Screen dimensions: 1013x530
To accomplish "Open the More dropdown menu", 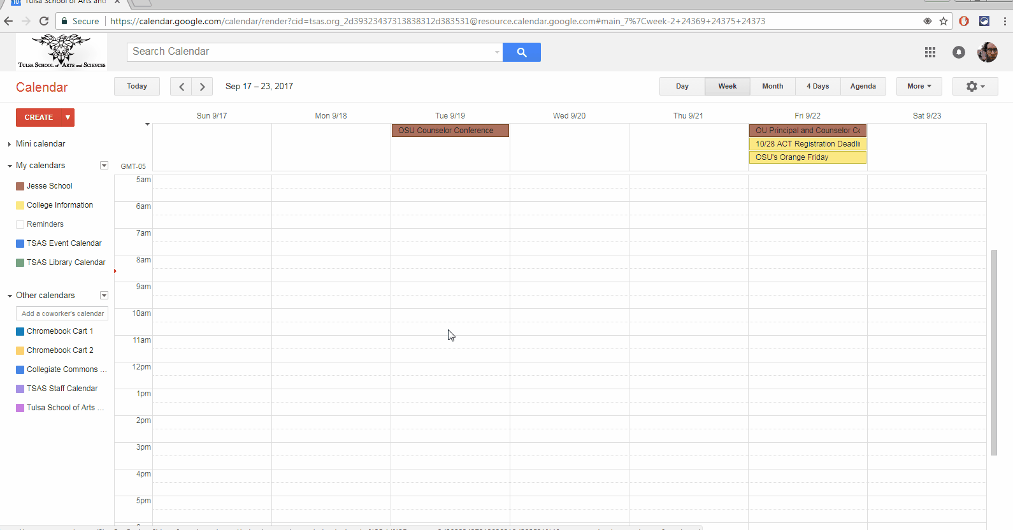I will (919, 87).
